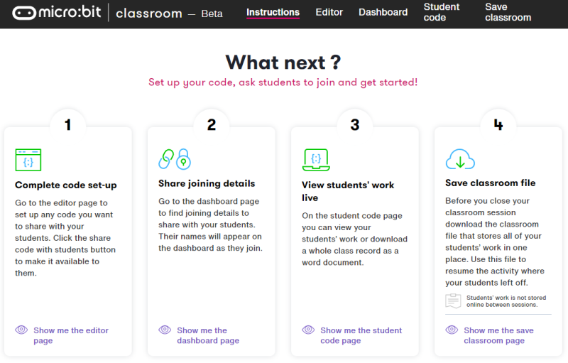Click the step number 2 circle
The width and height of the screenshot is (568, 363).
pyautogui.click(x=212, y=125)
